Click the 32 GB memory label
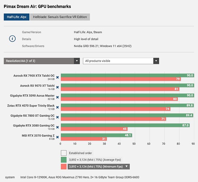Viewport: 198px width, 182px height. pyautogui.click(x=51, y=99)
